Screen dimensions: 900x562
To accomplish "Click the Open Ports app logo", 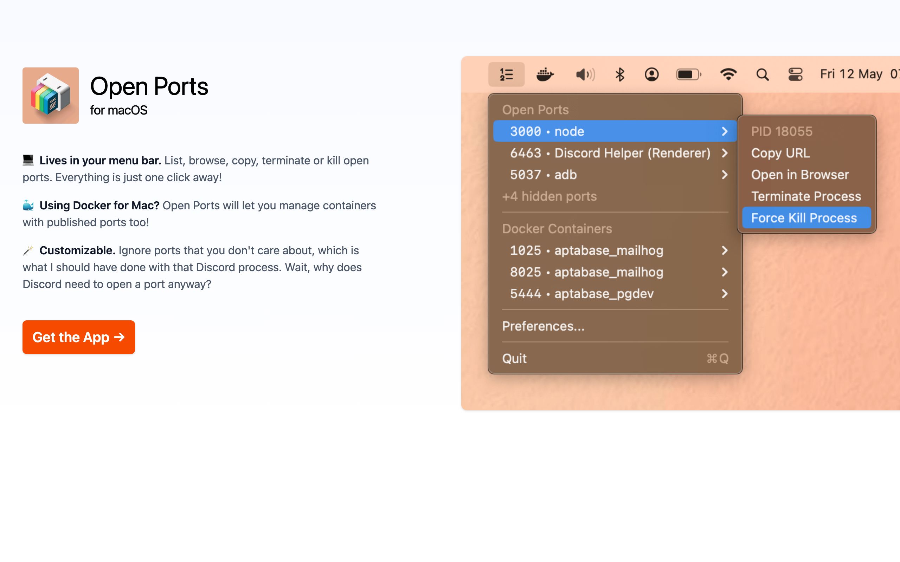I will [x=51, y=96].
